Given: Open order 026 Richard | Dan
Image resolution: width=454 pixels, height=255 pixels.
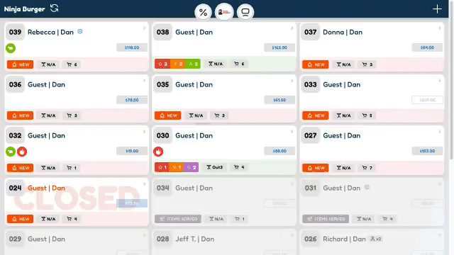Looking at the screenshot, I should tap(344, 239).
